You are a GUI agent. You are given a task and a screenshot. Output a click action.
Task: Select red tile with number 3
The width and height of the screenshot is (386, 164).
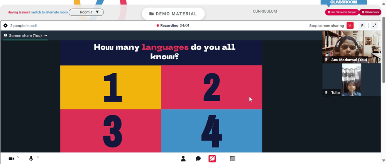(110, 131)
